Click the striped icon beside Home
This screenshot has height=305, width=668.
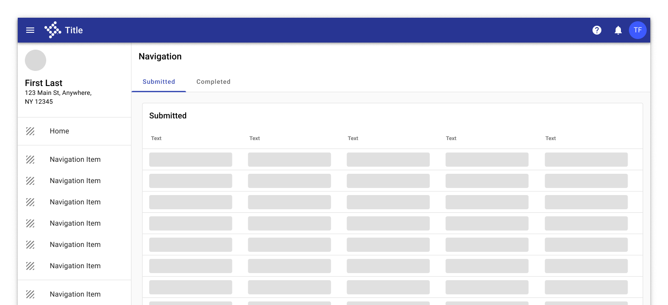tap(30, 131)
